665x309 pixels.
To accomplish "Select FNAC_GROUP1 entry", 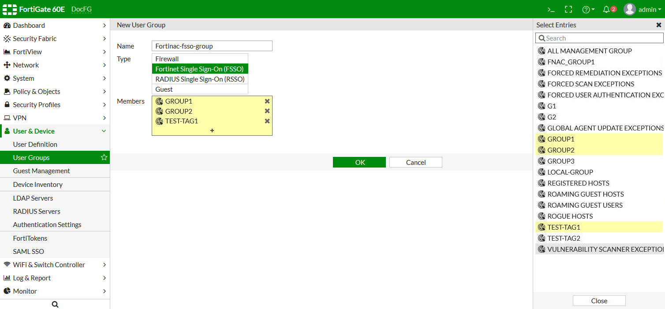I will [599, 62].
